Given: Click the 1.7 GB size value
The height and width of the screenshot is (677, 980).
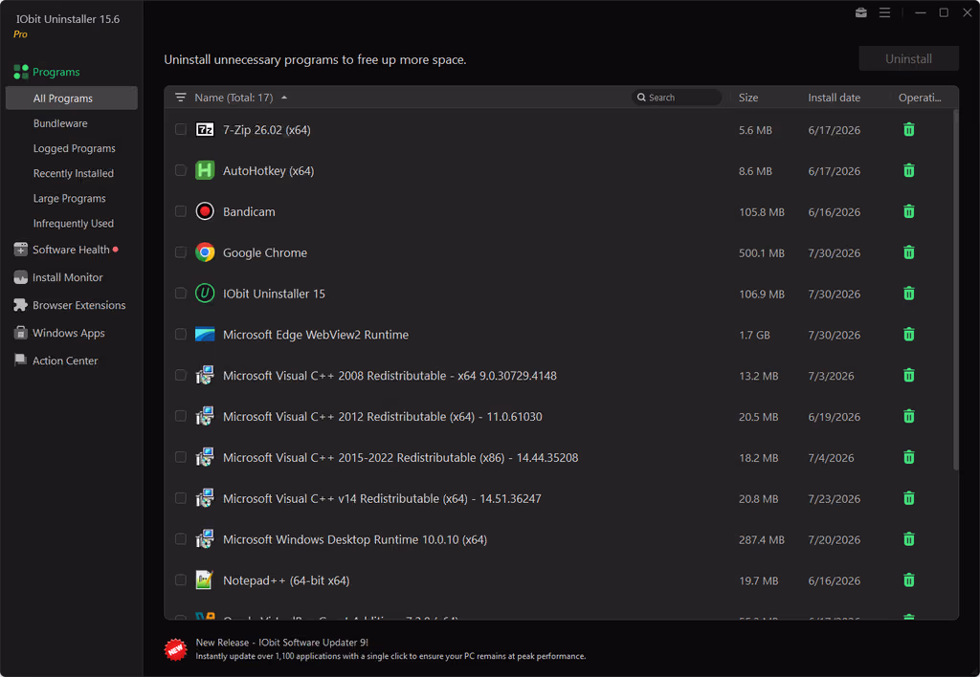Looking at the screenshot, I should coord(754,335).
